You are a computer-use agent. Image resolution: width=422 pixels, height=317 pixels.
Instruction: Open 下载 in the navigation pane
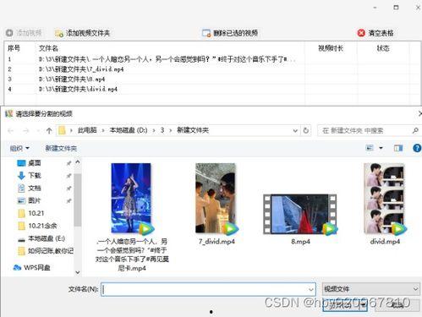pyautogui.click(x=29, y=176)
